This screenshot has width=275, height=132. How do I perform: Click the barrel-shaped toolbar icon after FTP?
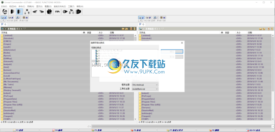click(x=65, y=12)
